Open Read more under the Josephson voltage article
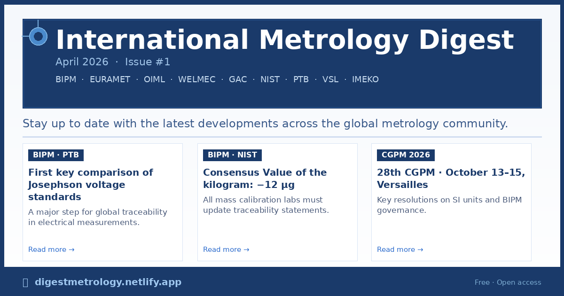The image size is (564, 296). tap(51, 249)
